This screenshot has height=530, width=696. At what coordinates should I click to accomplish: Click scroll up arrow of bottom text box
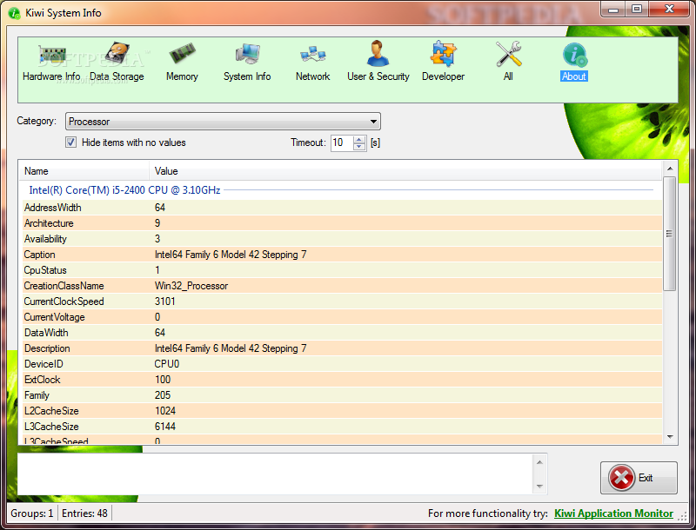tap(539, 462)
